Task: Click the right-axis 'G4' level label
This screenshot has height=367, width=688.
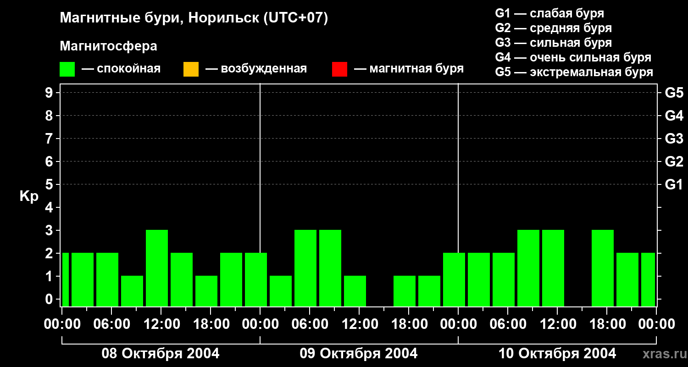Action: click(x=674, y=116)
